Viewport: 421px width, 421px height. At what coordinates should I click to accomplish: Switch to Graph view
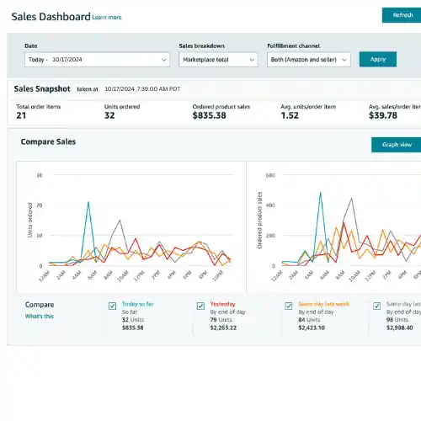[396, 145]
